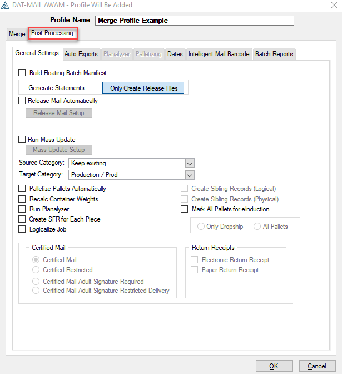Check Recalc Container Weights option
This screenshot has width=342, height=374.
[x=22, y=199]
